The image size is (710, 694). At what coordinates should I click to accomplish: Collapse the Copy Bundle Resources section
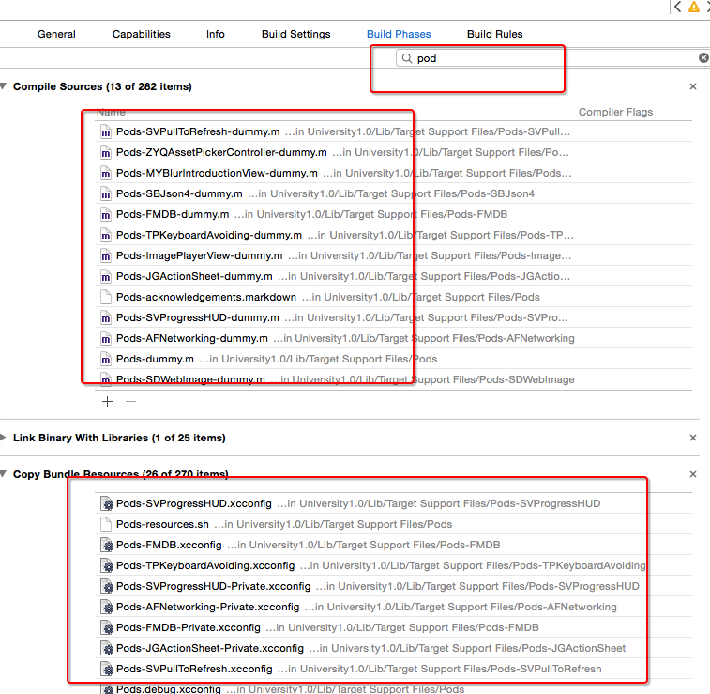coord(4,474)
